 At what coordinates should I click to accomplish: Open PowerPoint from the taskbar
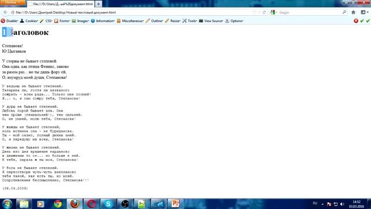pyautogui.click(x=175, y=204)
